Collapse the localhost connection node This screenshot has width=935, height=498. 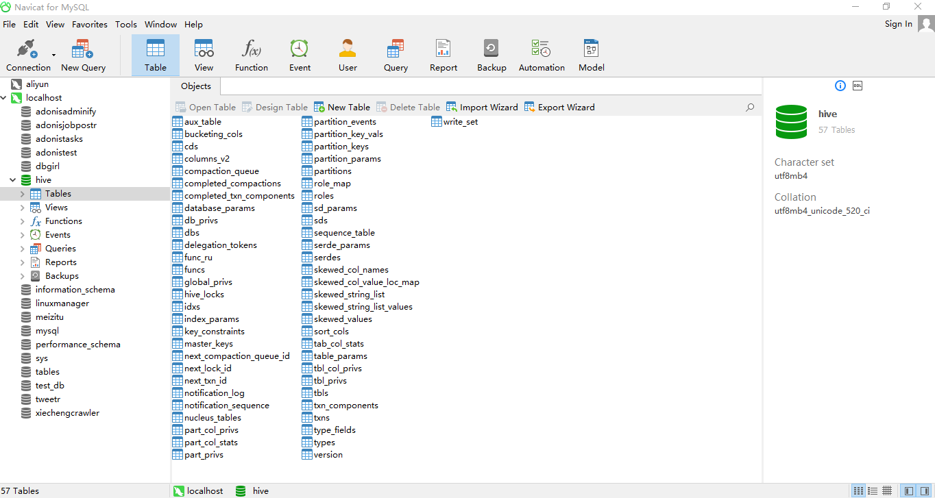click(x=4, y=98)
